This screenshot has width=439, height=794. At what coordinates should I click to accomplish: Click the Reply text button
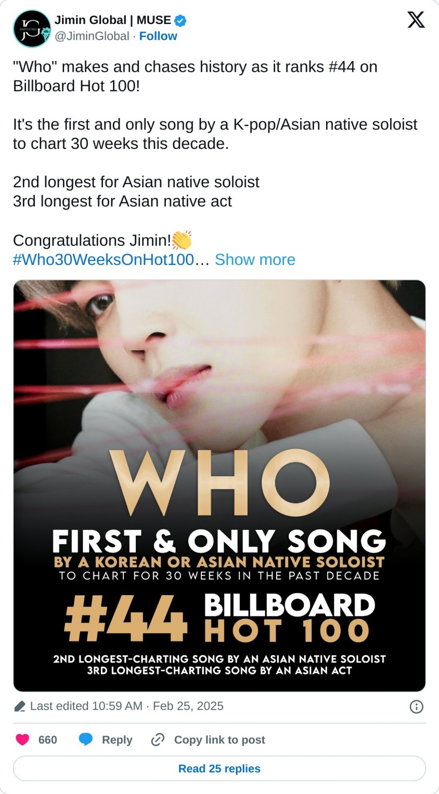pos(117,740)
